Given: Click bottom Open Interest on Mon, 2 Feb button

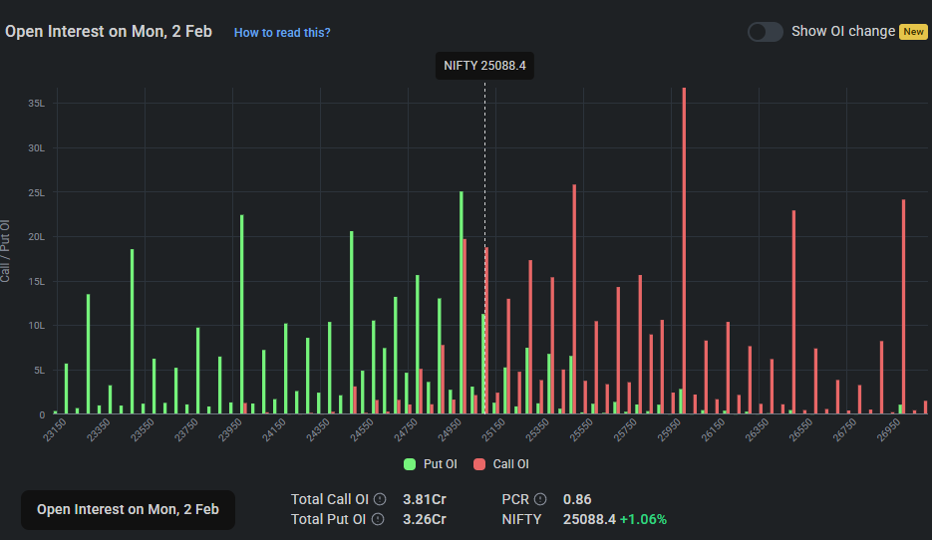Looking at the screenshot, I should [128, 509].
